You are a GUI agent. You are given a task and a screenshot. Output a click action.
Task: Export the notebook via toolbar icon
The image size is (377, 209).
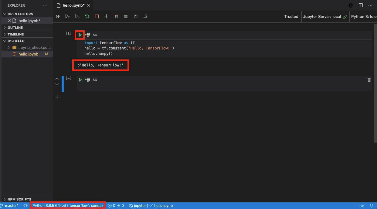[x=145, y=16]
